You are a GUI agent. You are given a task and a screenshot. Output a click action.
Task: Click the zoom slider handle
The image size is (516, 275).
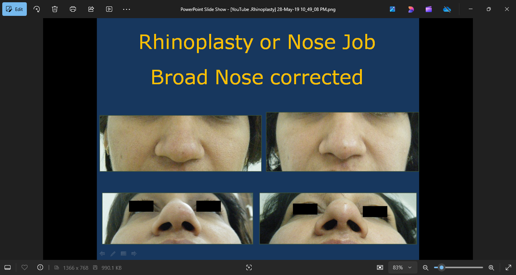(441, 267)
